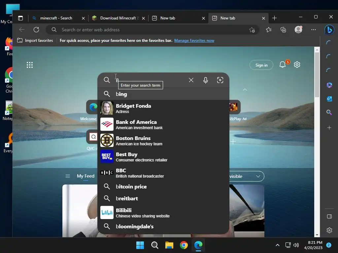Open Windows Start menu
Image resolution: width=338 pixels, height=253 pixels.
tap(140, 245)
